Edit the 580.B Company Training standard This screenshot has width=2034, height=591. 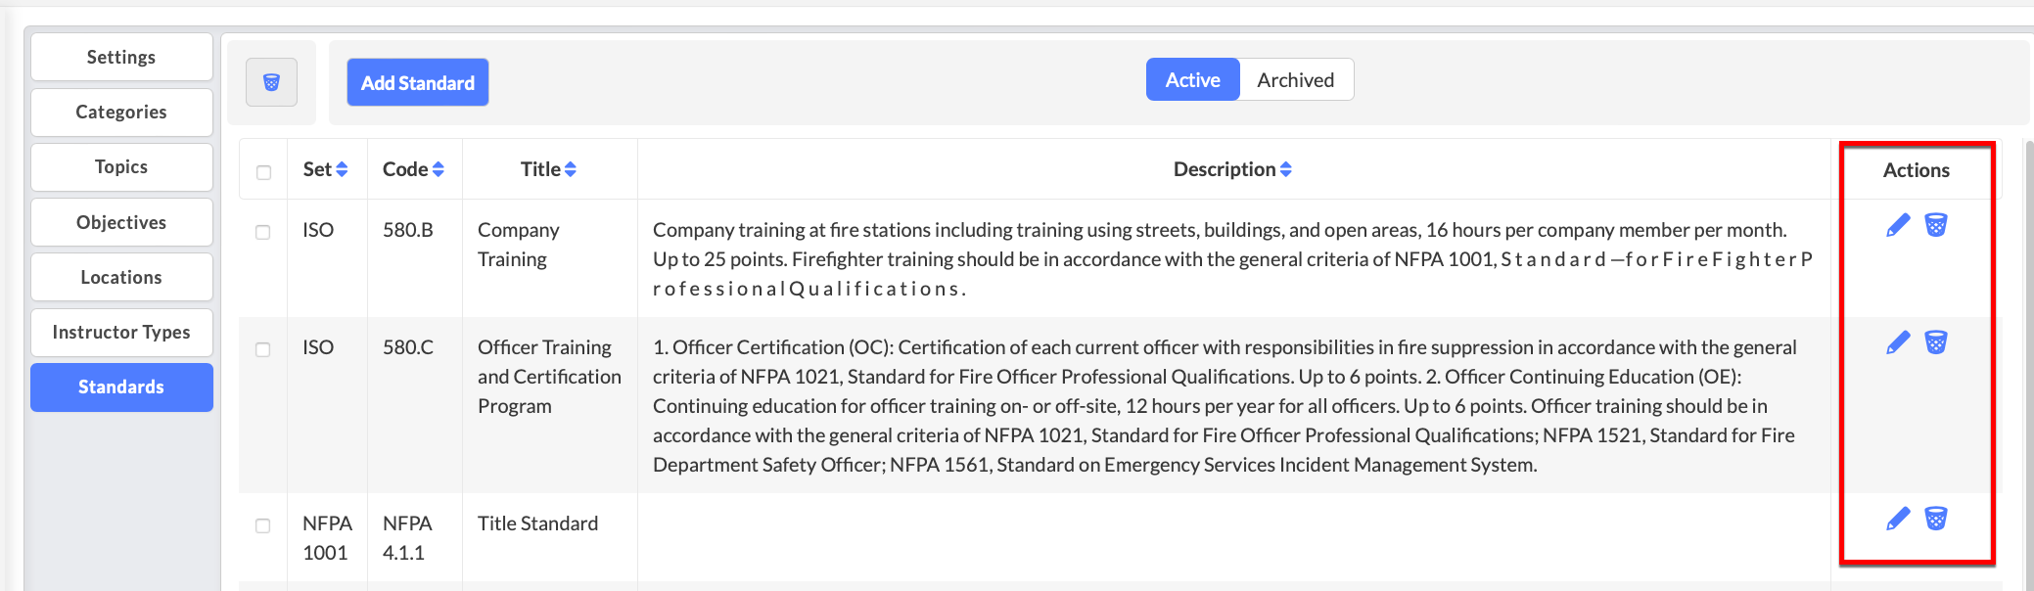(1898, 225)
